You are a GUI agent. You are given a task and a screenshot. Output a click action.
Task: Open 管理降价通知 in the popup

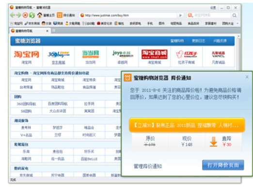[x=148, y=166]
